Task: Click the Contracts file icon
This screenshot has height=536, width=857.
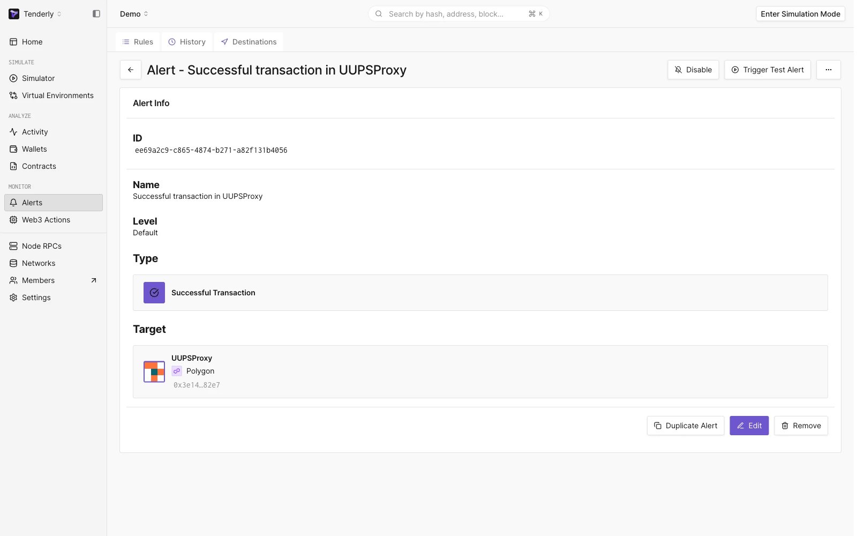Action: [x=13, y=166]
